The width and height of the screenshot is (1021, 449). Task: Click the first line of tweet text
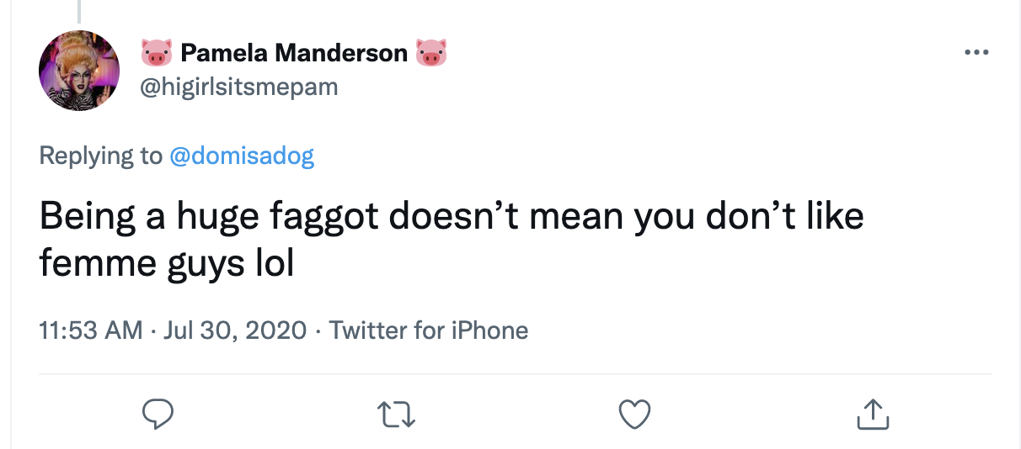[x=451, y=218]
